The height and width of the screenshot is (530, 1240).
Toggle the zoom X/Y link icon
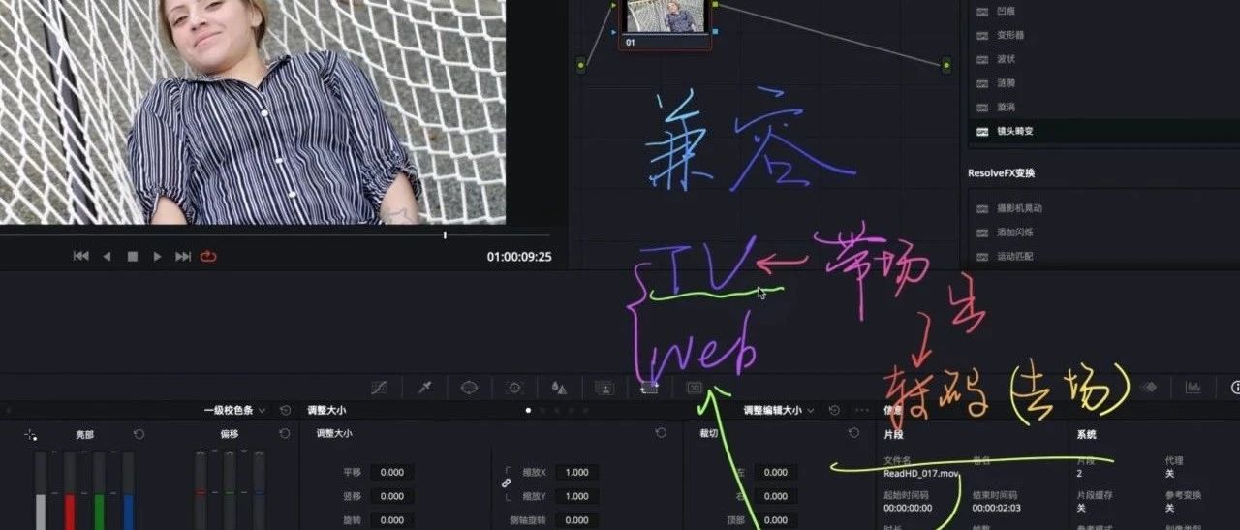506,483
